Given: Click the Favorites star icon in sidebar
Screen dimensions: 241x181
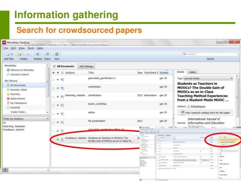Looking at the screenshot, I should (8, 94).
